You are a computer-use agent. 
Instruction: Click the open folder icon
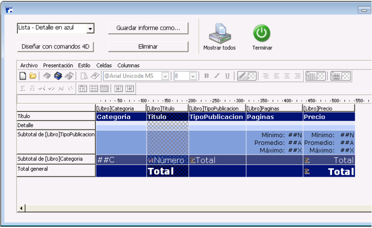[32, 76]
